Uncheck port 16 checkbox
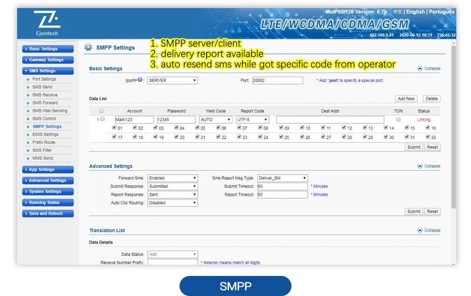This screenshot has height=296, width=471. point(427,127)
